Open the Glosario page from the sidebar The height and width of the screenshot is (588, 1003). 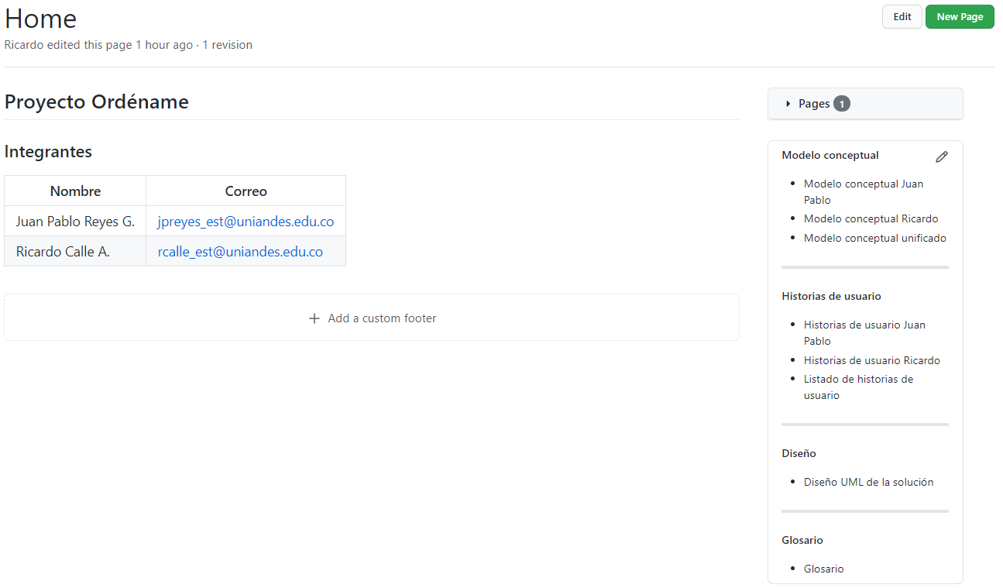[x=823, y=568]
